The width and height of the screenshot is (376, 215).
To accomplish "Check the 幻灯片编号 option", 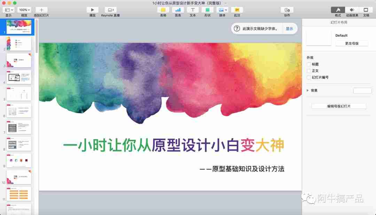I will pos(308,77).
